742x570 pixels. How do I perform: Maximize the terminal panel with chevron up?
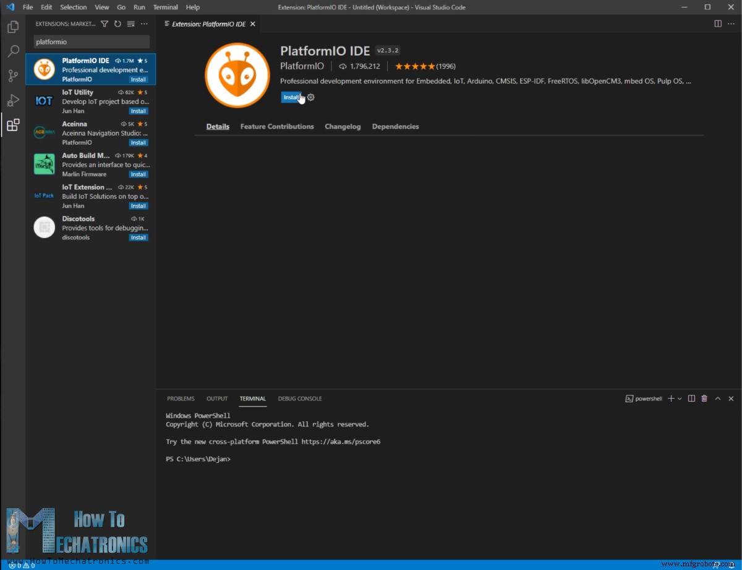tap(718, 399)
